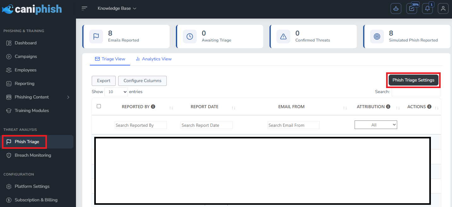Open the user profile icon
Image resolution: width=452 pixels, height=207 pixels.
point(443,8)
